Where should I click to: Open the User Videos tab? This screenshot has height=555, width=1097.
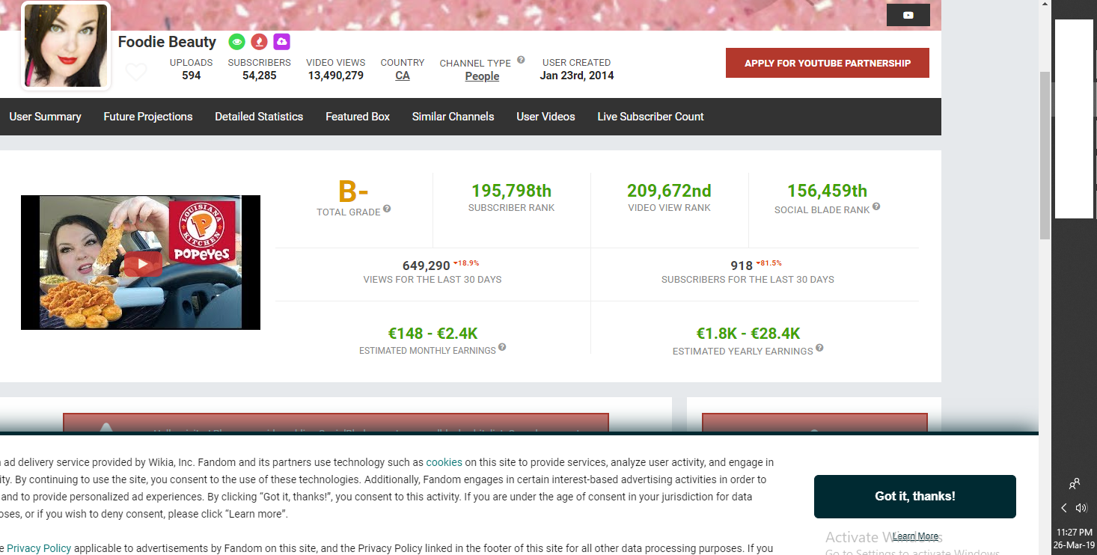pos(546,117)
